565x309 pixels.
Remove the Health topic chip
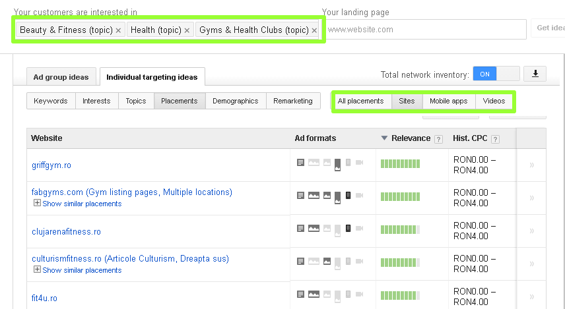[187, 30]
